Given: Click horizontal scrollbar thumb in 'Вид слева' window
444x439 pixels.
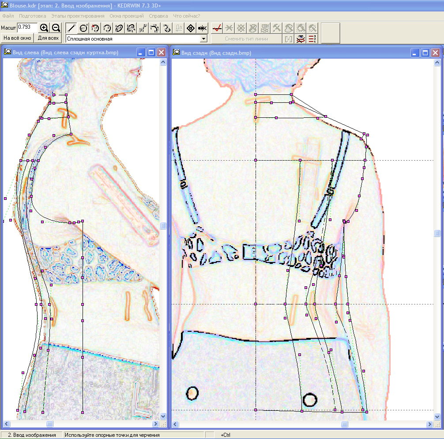Looking at the screenshot, I should tap(49, 424).
